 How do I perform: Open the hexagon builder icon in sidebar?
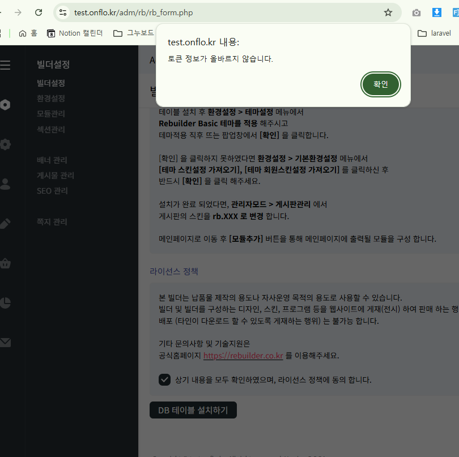[5, 105]
